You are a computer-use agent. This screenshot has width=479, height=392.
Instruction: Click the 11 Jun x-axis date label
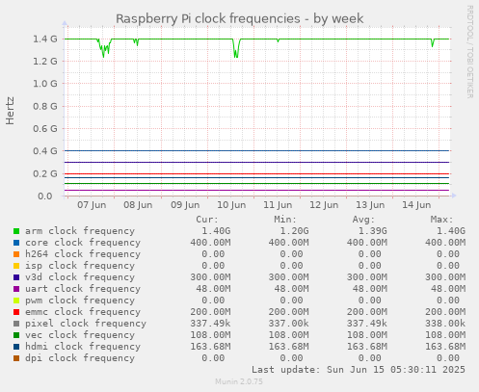click(x=278, y=205)
